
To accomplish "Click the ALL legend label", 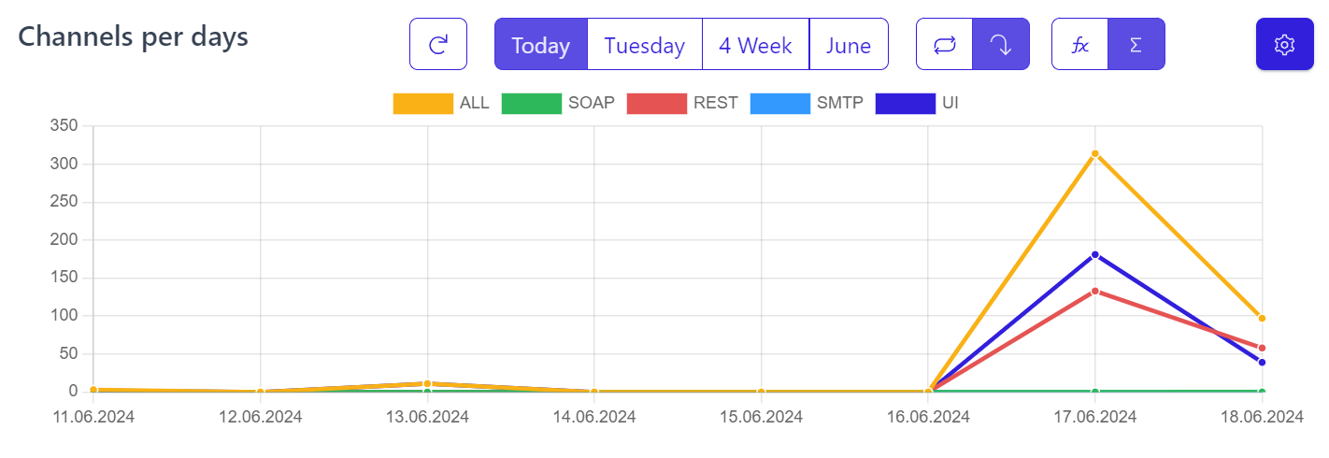I will click(475, 104).
